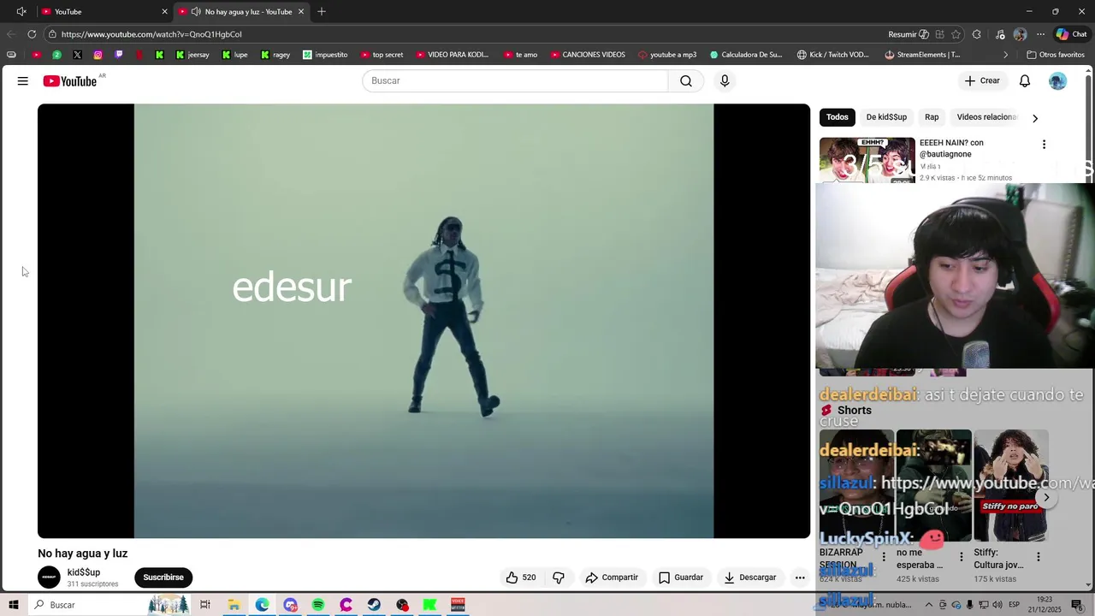The height and width of the screenshot is (616, 1095).
Task: Dislike the video with thumbs down
Action: pos(559,577)
